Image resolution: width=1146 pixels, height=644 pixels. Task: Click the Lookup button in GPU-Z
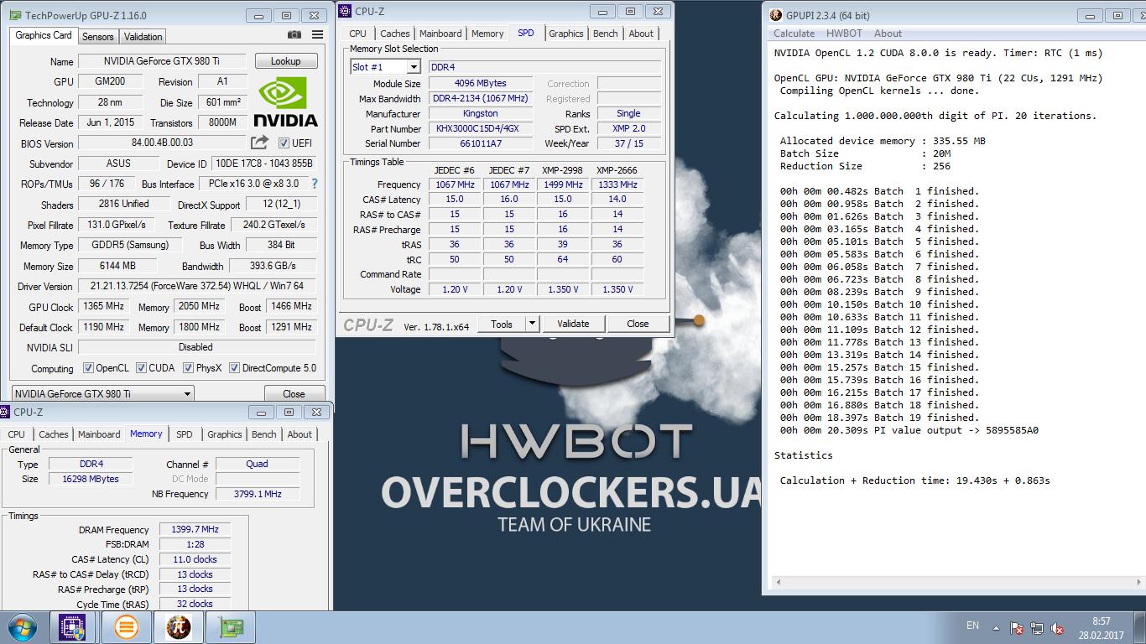[x=285, y=61]
